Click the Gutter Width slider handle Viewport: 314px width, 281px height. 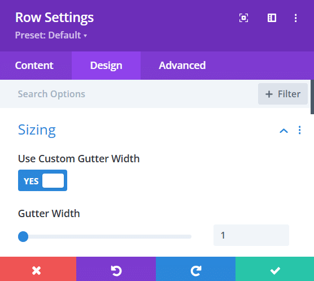click(x=23, y=236)
